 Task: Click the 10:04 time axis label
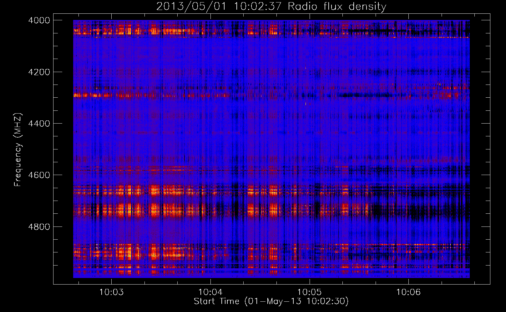[x=210, y=292]
